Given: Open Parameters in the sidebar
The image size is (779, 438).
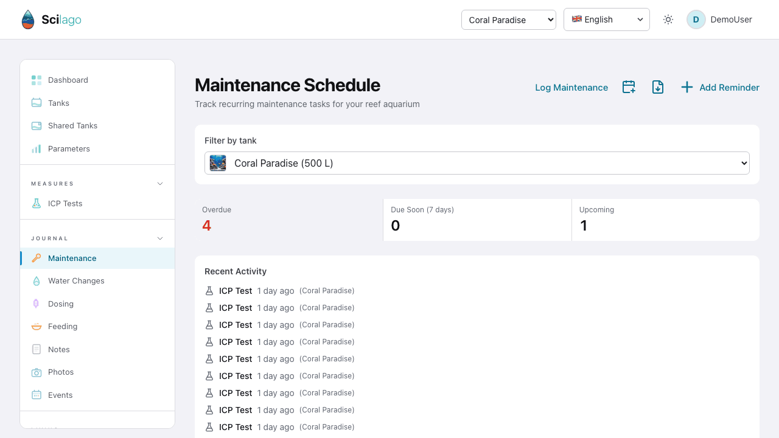Looking at the screenshot, I should point(97,148).
